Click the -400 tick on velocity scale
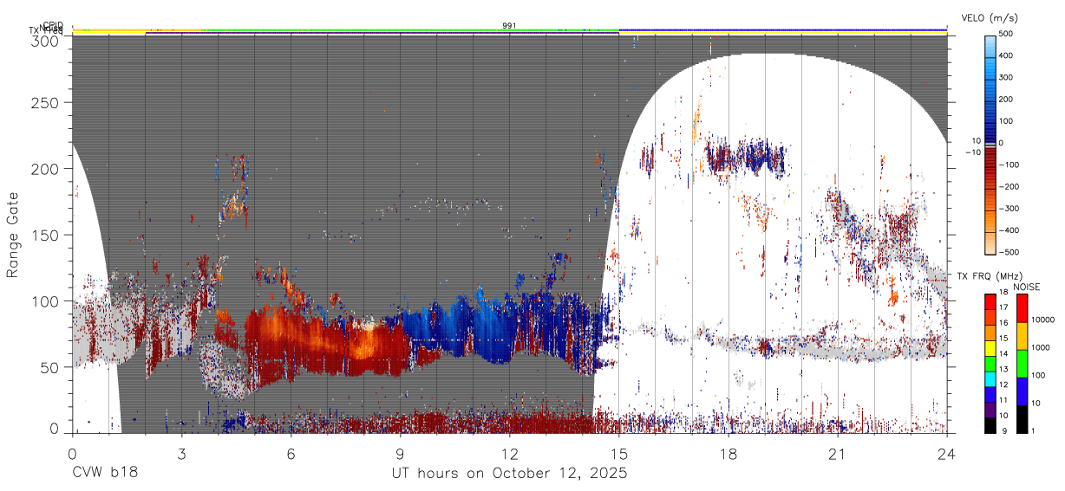The width and height of the screenshot is (1065, 491). 1009,230
